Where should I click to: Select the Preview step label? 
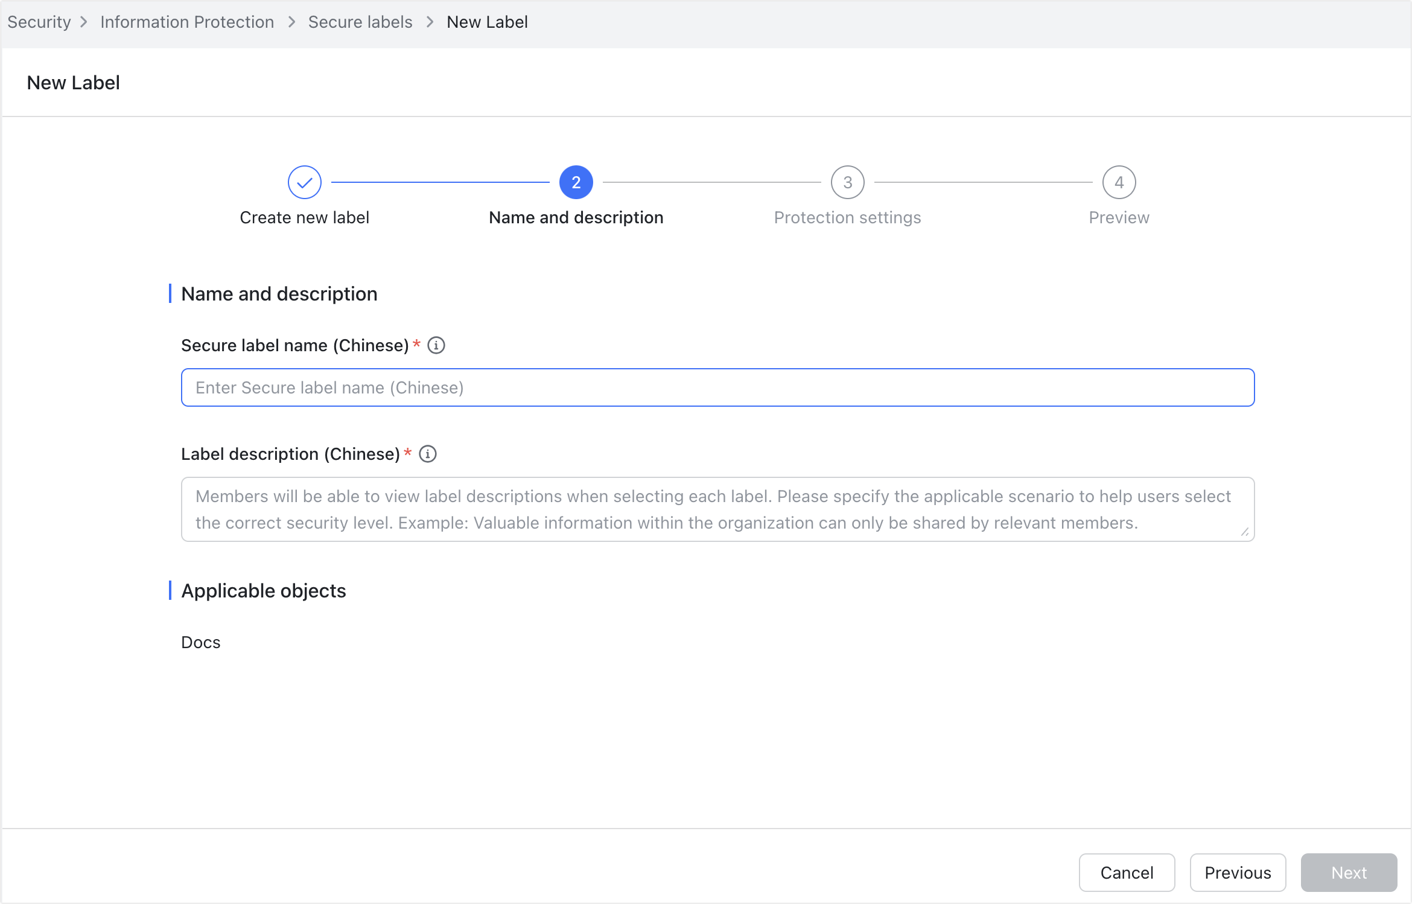tap(1119, 217)
